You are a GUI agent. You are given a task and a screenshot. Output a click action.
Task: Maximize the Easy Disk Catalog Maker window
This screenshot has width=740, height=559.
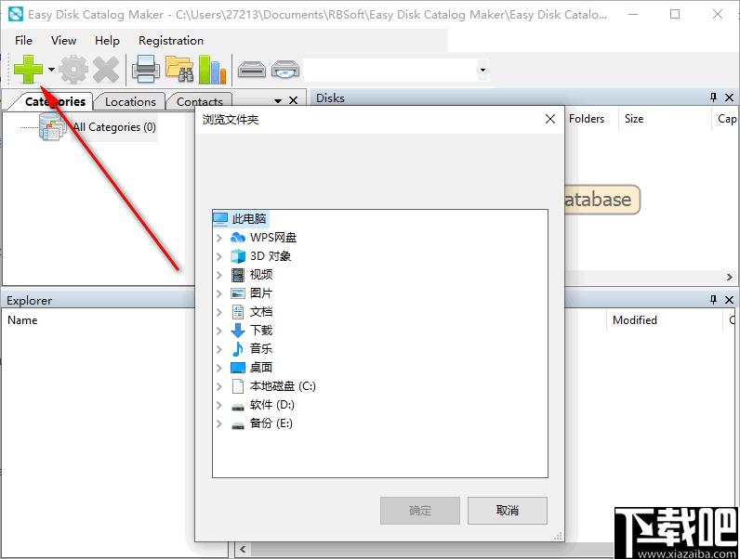point(675,14)
